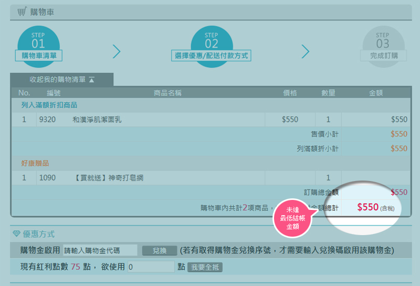420x286 pixels.
Task: Click the arrow between Step 01 and Step 02
Action: pyautogui.click(x=117, y=51)
